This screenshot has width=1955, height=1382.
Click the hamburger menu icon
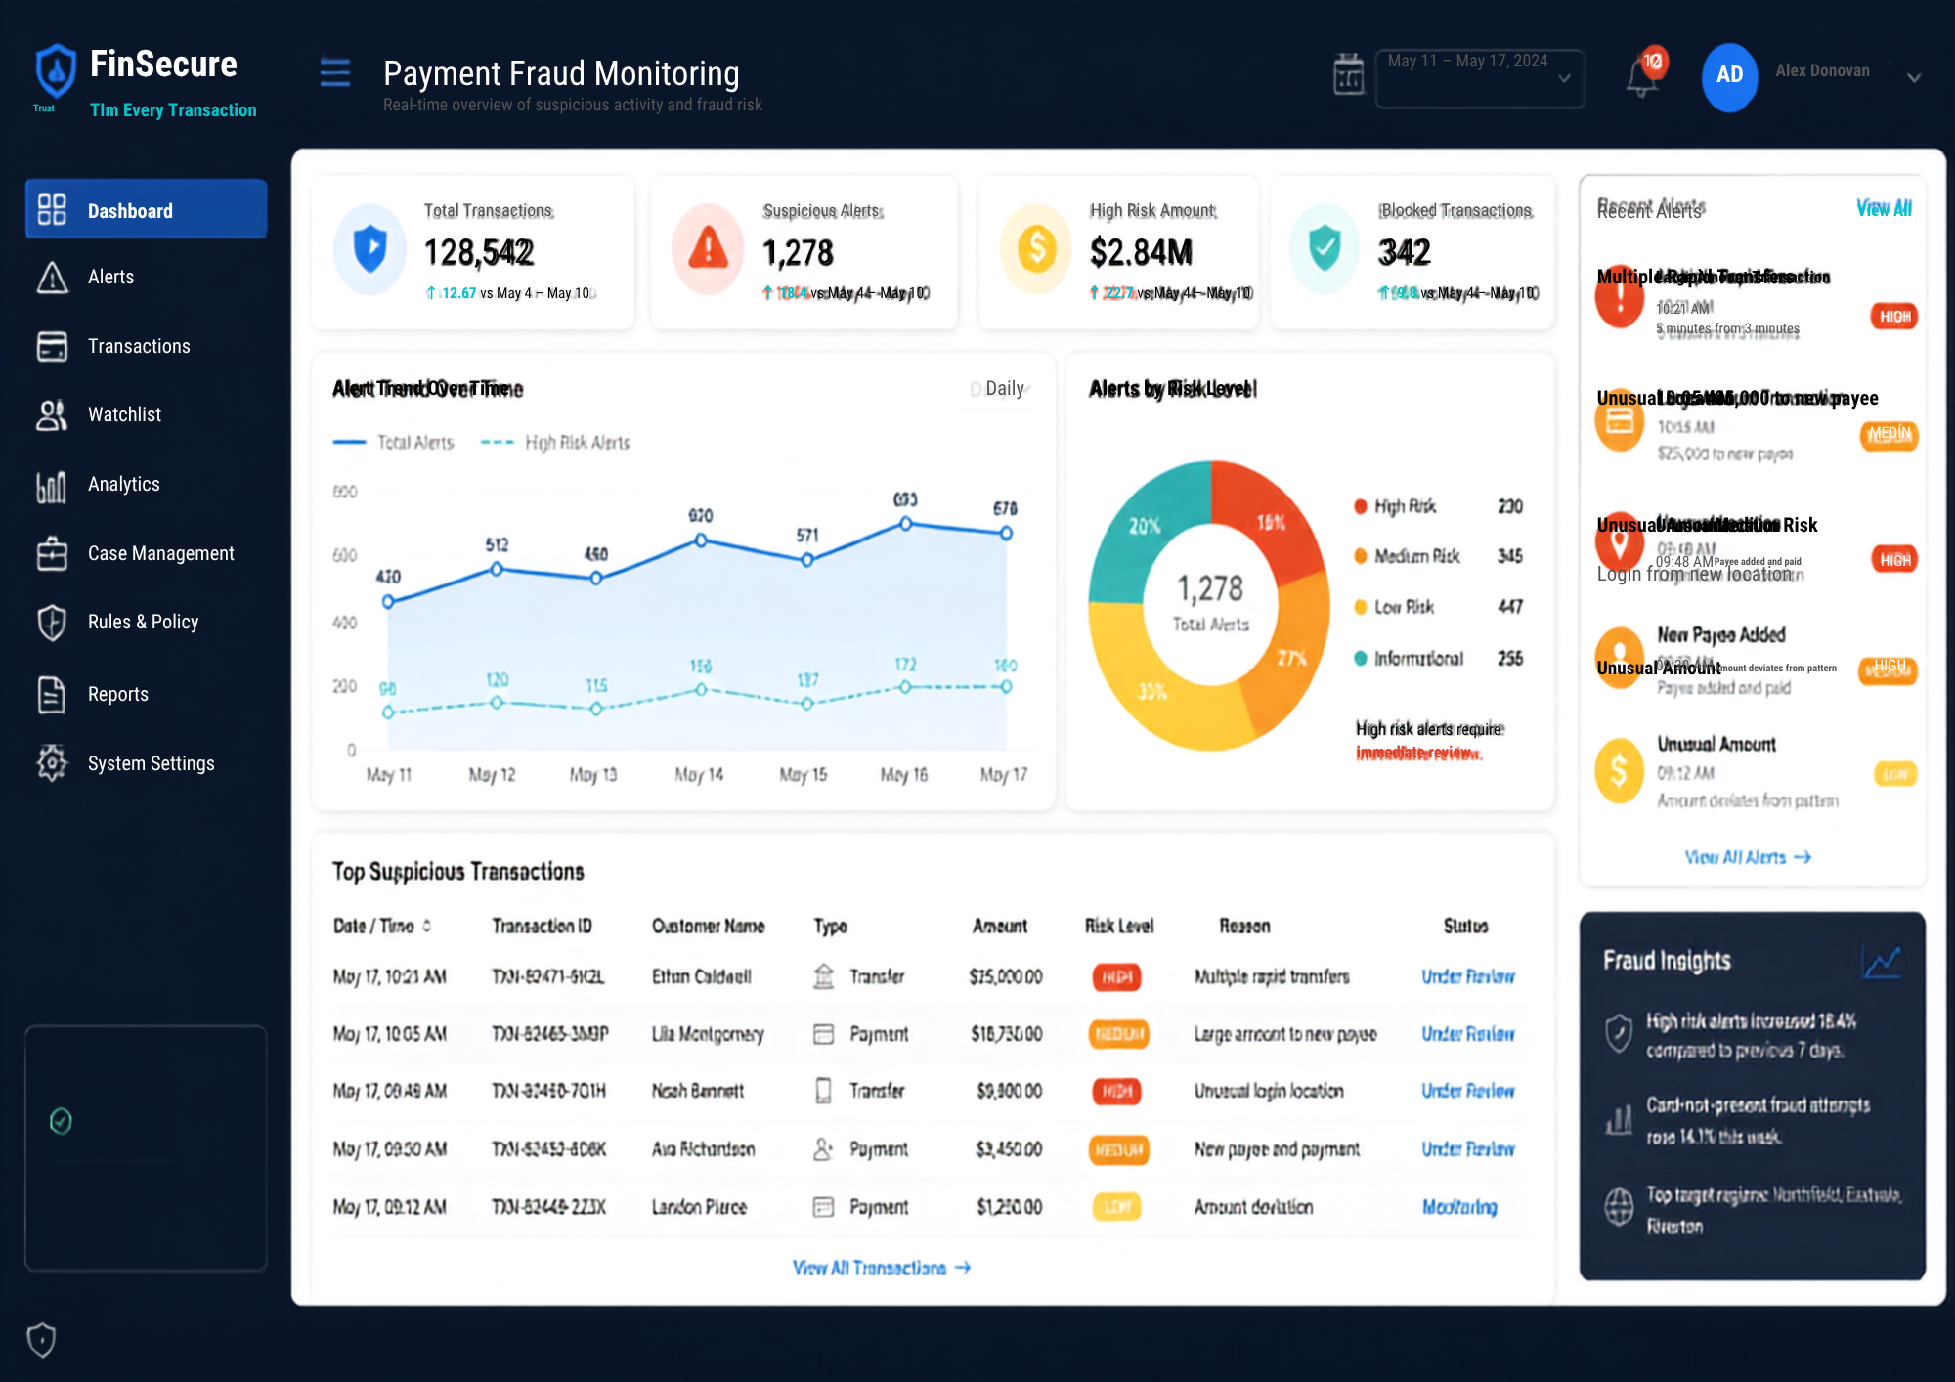(x=334, y=72)
